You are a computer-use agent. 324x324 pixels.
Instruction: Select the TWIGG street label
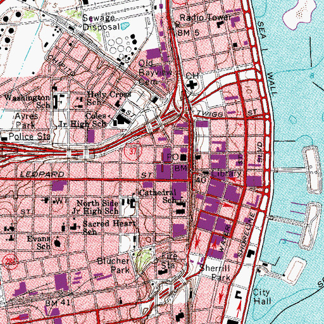pyautogui.click(x=210, y=114)
